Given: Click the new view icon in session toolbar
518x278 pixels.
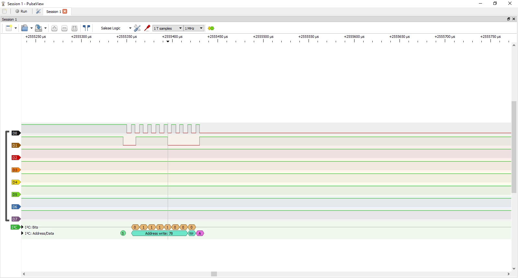Looking at the screenshot, I should point(9,28).
